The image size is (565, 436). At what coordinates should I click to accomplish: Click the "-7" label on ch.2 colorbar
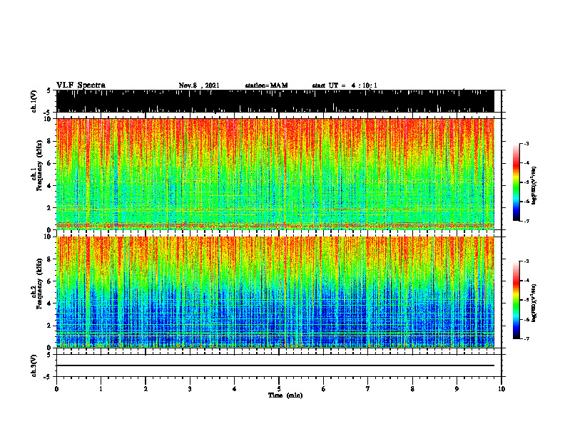(x=526, y=339)
